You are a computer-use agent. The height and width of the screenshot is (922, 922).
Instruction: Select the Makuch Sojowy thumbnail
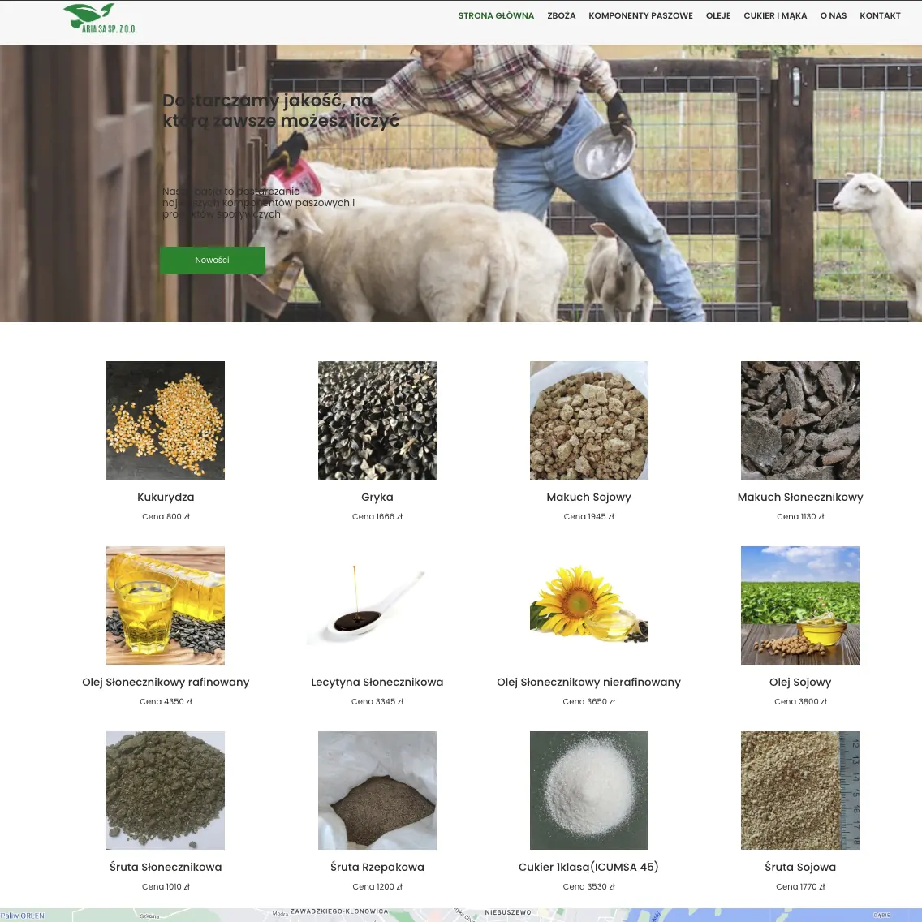[588, 420]
